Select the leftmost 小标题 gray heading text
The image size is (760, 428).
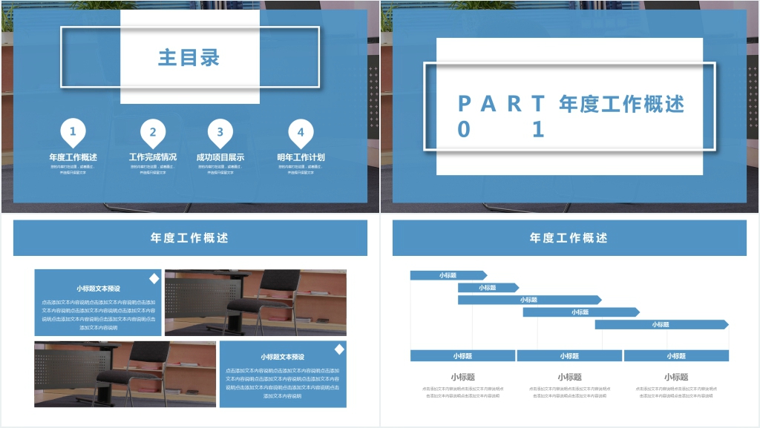tap(462, 377)
